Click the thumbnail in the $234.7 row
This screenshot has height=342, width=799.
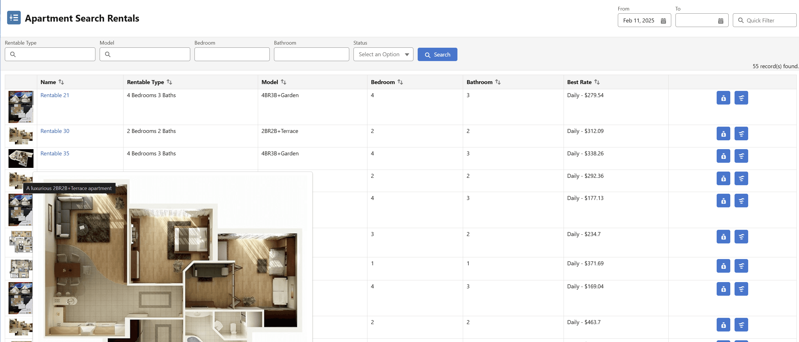click(x=21, y=242)
